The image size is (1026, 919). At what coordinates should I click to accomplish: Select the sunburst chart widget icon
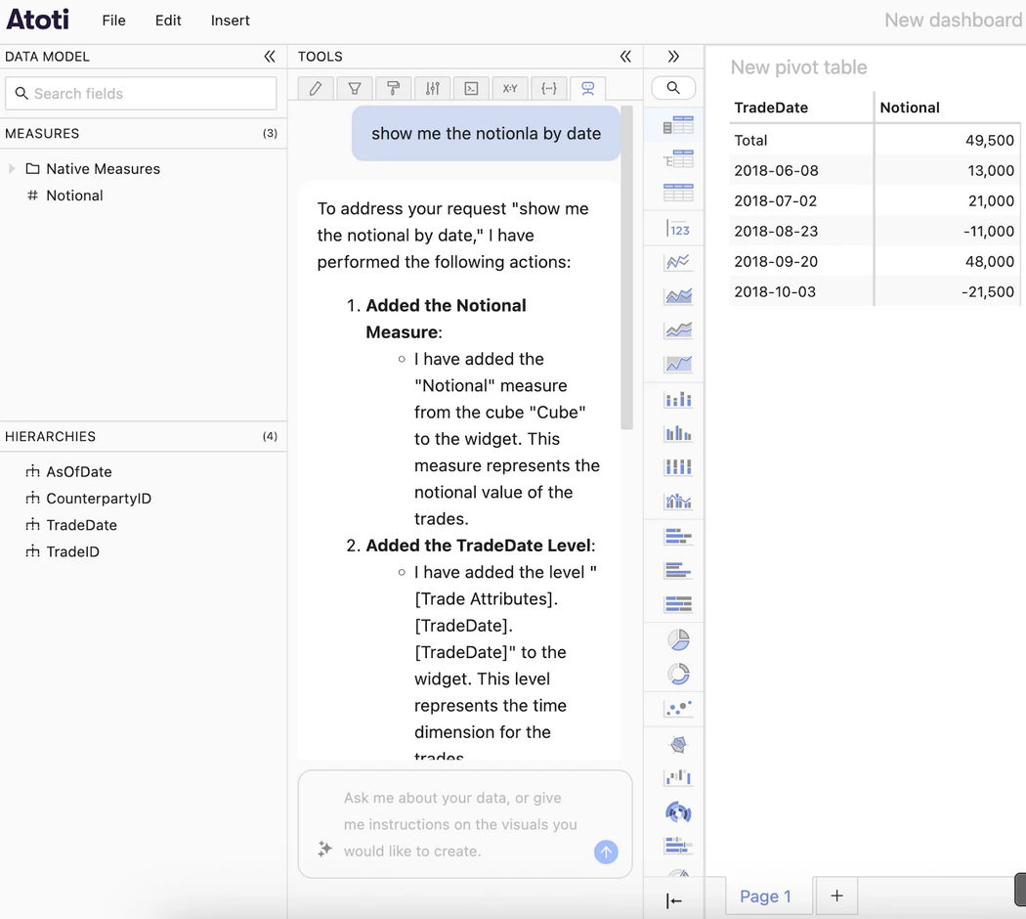coord(678,812)
